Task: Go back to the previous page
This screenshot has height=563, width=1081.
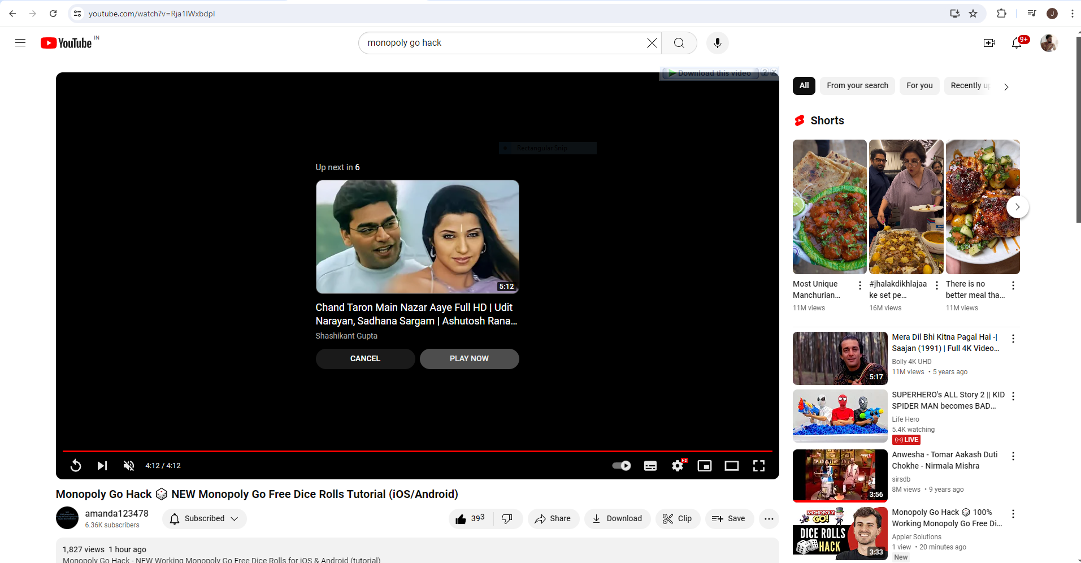Action: [12, 14]
